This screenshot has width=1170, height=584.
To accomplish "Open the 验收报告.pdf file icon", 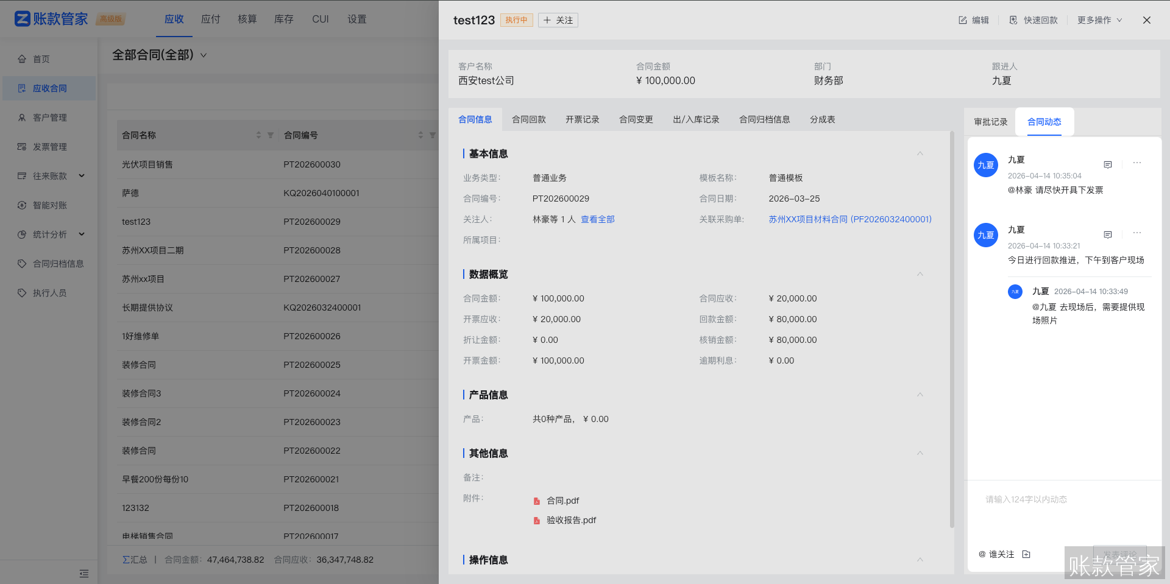I will click(537, 521).
